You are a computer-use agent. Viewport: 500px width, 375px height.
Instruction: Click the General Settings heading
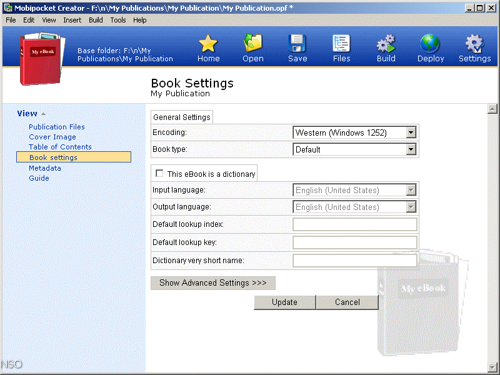coord(182,117)
